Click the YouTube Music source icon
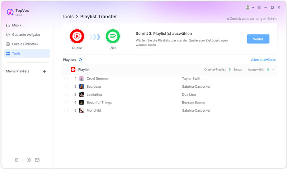The width and height of the screenshot is (287, 169). (x=77, y=36)
